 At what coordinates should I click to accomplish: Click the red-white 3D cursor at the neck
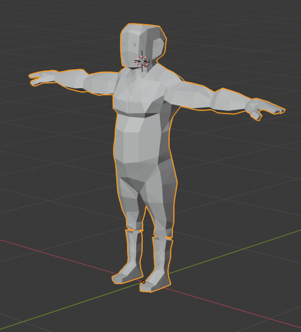tap(142, 61)
